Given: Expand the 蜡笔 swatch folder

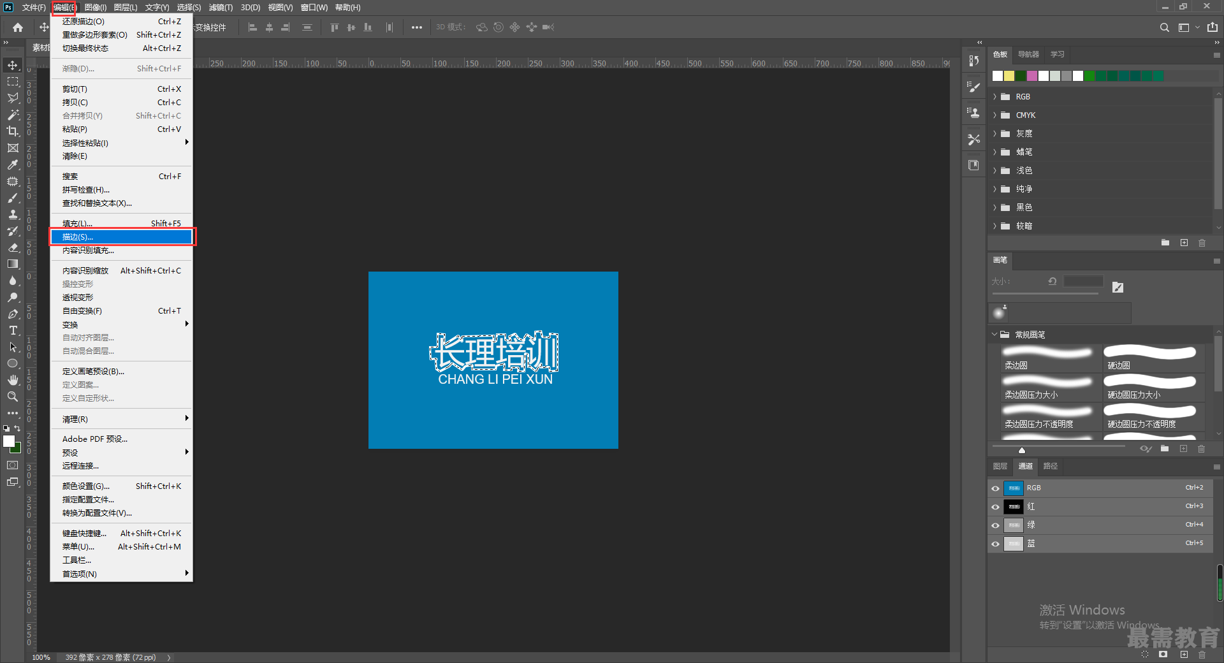Looking at the screenshot, I should 994,152.
